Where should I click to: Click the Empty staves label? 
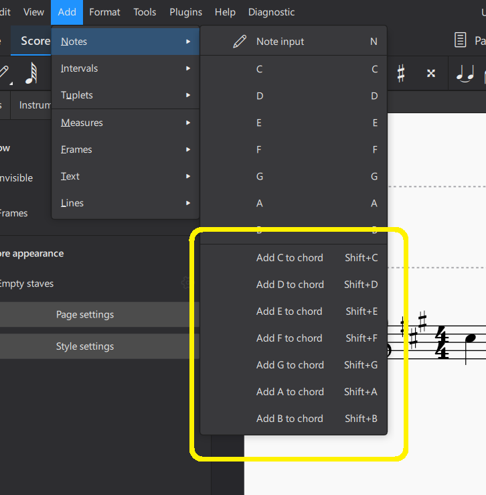click(x=27, y=283)
